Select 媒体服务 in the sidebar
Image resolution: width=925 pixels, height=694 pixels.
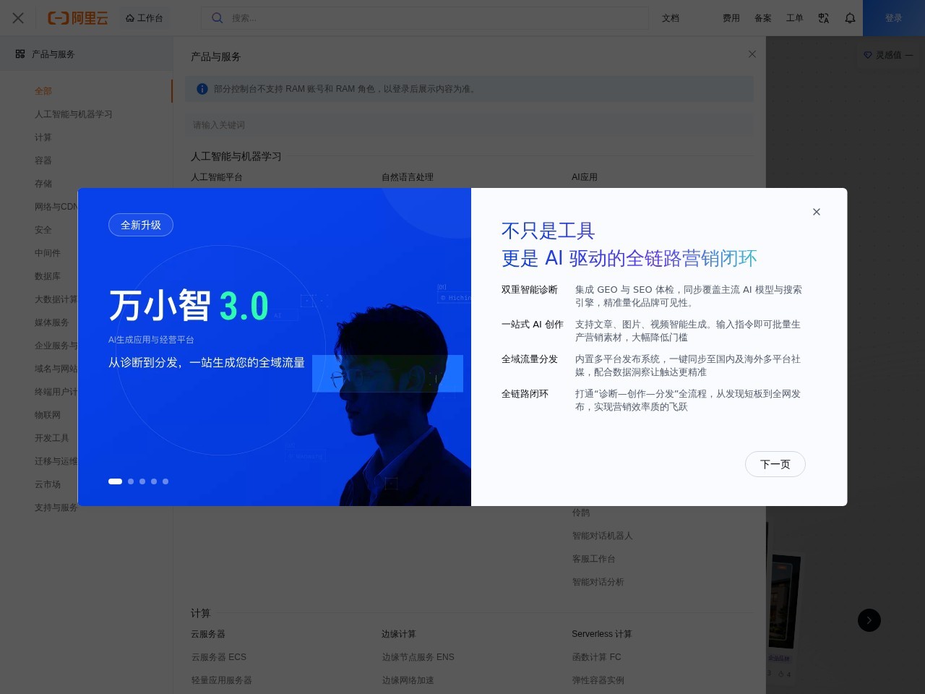pyautogui.click(x=52, y=322)
